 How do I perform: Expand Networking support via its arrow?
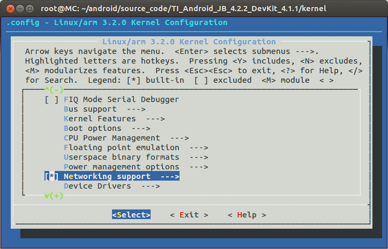tap(170, 177)
